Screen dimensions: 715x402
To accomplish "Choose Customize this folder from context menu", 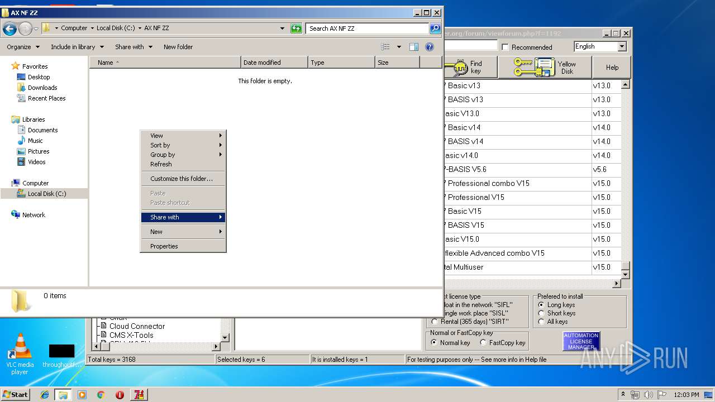I will click(x=183, y=179).
